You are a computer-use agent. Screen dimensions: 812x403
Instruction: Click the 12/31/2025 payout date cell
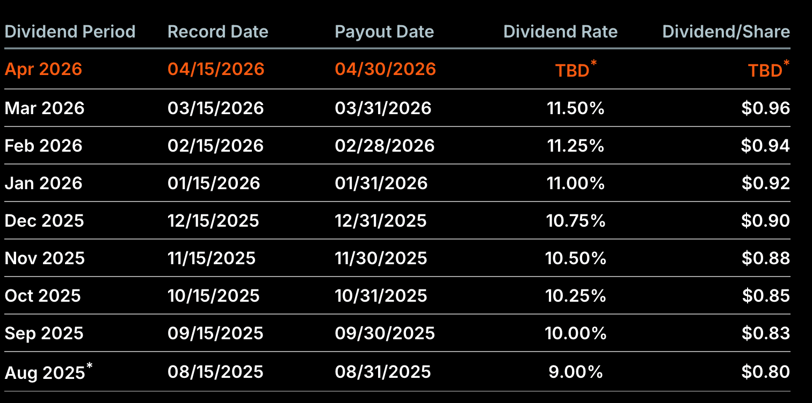pyautogui.click(x=381, y=221)
